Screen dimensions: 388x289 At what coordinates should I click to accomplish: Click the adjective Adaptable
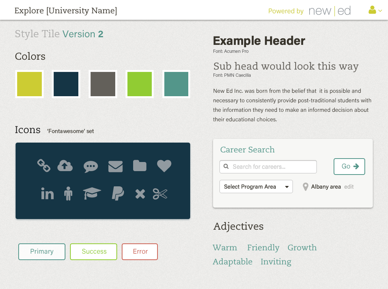[x=232, y=262]
